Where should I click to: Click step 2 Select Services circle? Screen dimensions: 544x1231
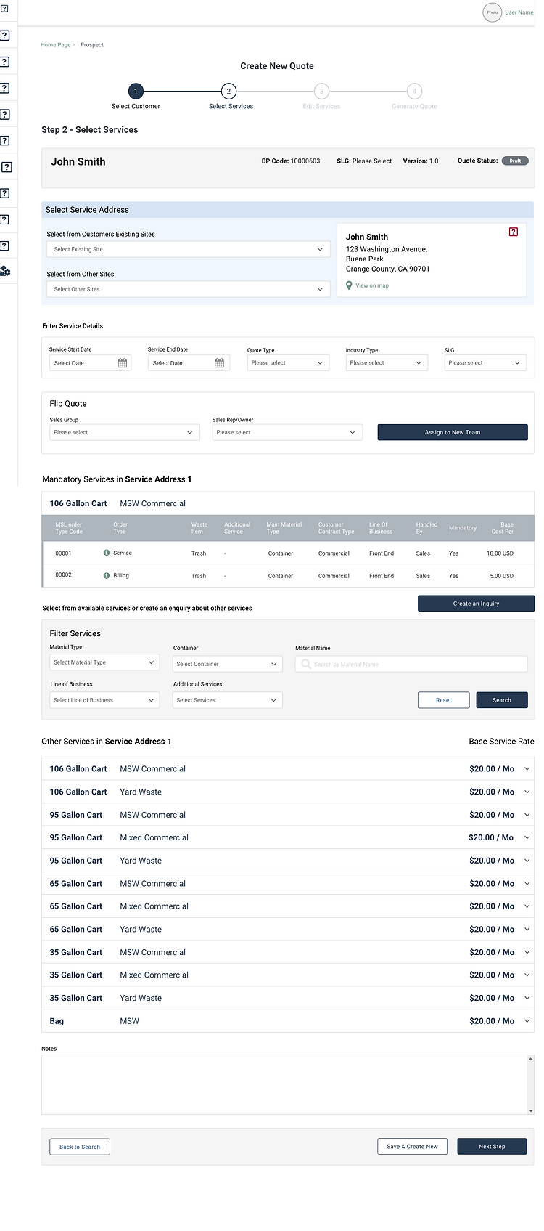pos(228,91)
